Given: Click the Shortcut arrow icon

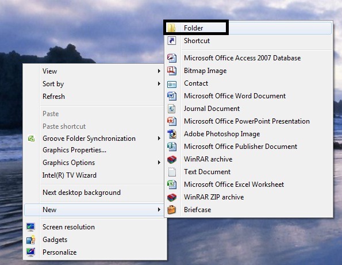Looking at the screenshot, I should click(x=172, y=41).
